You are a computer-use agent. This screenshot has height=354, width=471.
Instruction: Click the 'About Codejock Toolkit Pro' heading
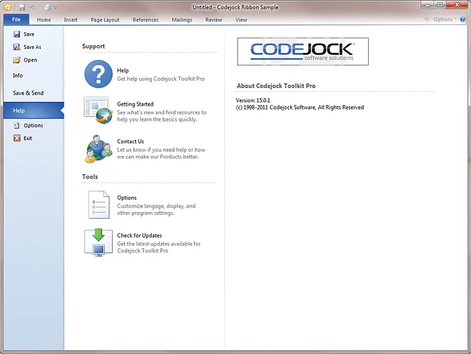coord(276,86)
